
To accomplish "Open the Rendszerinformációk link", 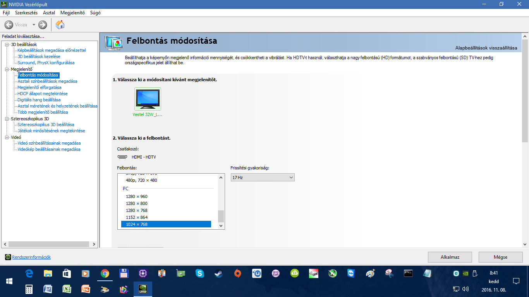I will click(31, 257).
